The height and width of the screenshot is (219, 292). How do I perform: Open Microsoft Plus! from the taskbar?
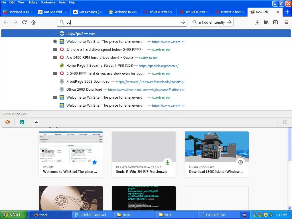click(x=219, y=215)
